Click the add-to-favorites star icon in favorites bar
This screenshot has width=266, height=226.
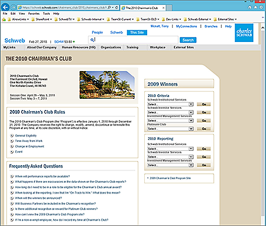pyautogui.click(x=4, y=20)
